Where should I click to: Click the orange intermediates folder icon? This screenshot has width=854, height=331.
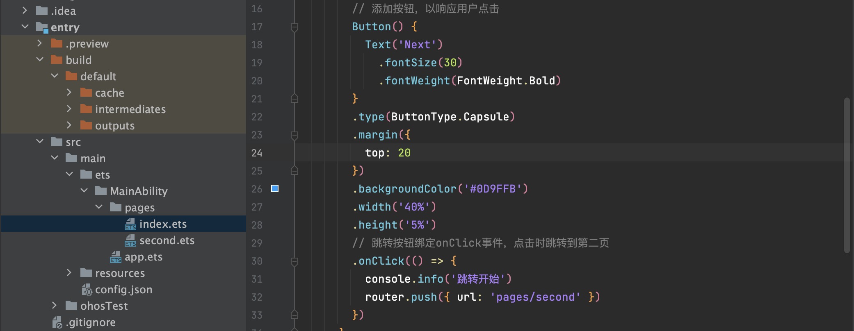click(86, 109)
